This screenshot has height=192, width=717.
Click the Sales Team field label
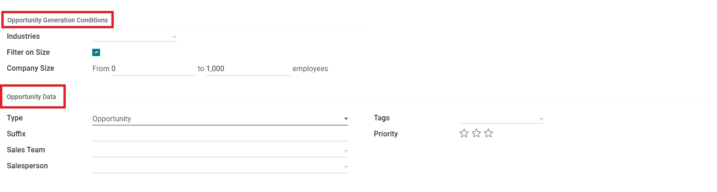[26, 150]
